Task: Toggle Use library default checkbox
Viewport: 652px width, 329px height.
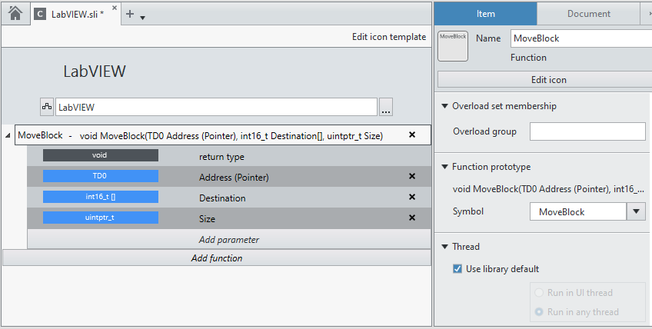Action: pos(458,269)
